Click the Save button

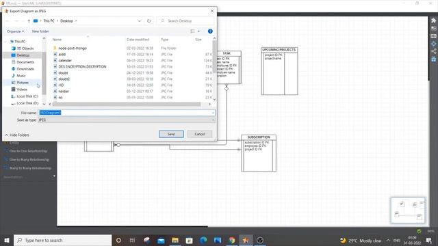click(x=171, y=134)
